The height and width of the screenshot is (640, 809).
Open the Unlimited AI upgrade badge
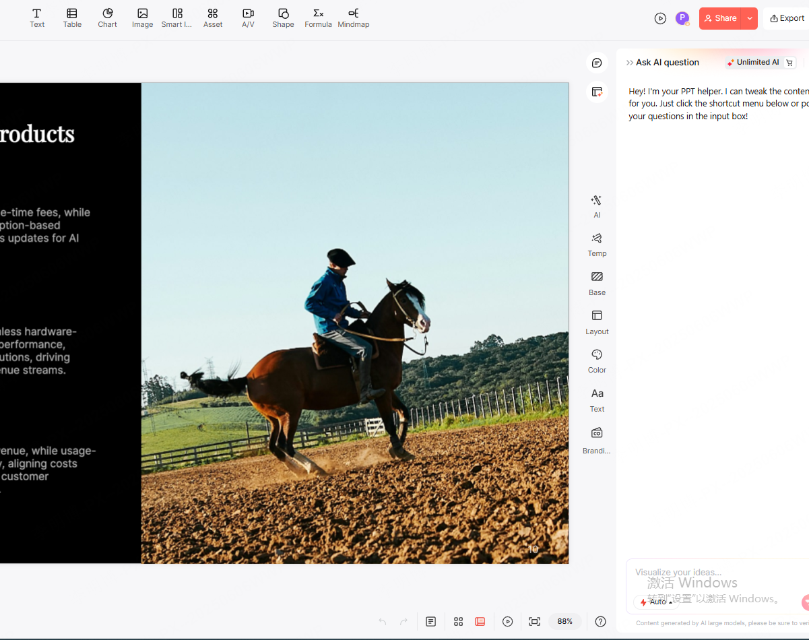[754, 62]
